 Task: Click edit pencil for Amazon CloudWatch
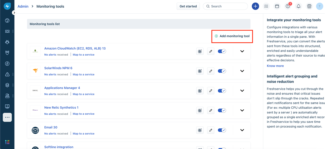pos(211,51)
